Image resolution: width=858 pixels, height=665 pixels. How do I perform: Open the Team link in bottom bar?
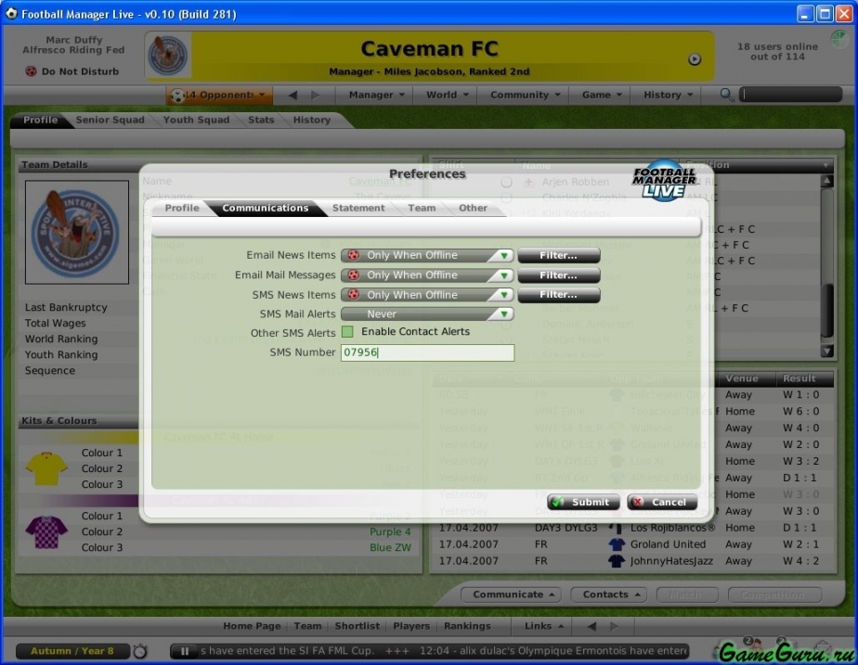pyautogui.click(x=307, y=626)
